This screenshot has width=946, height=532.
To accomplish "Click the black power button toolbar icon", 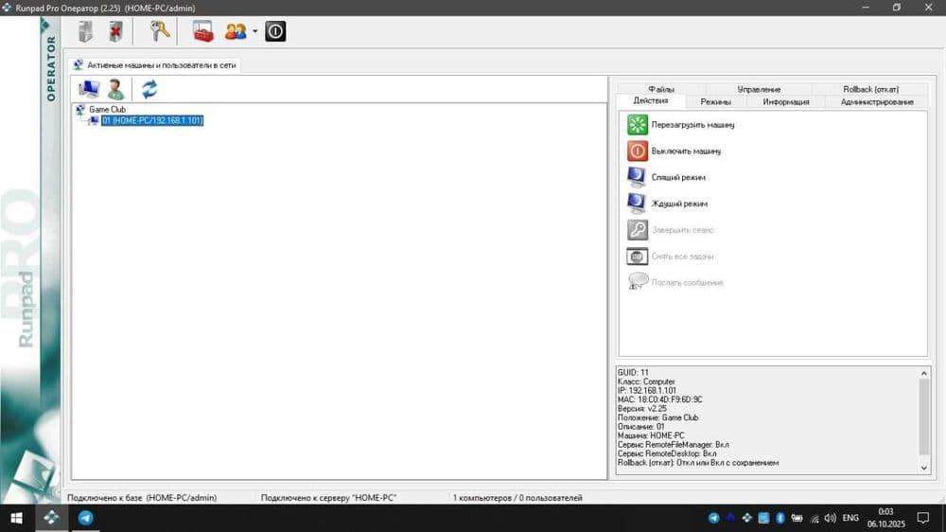I will tap(275, 31).
